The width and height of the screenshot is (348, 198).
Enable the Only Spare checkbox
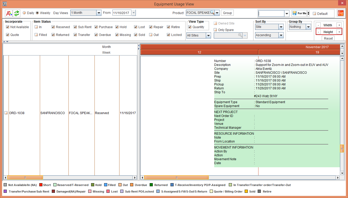coord(215,30)
